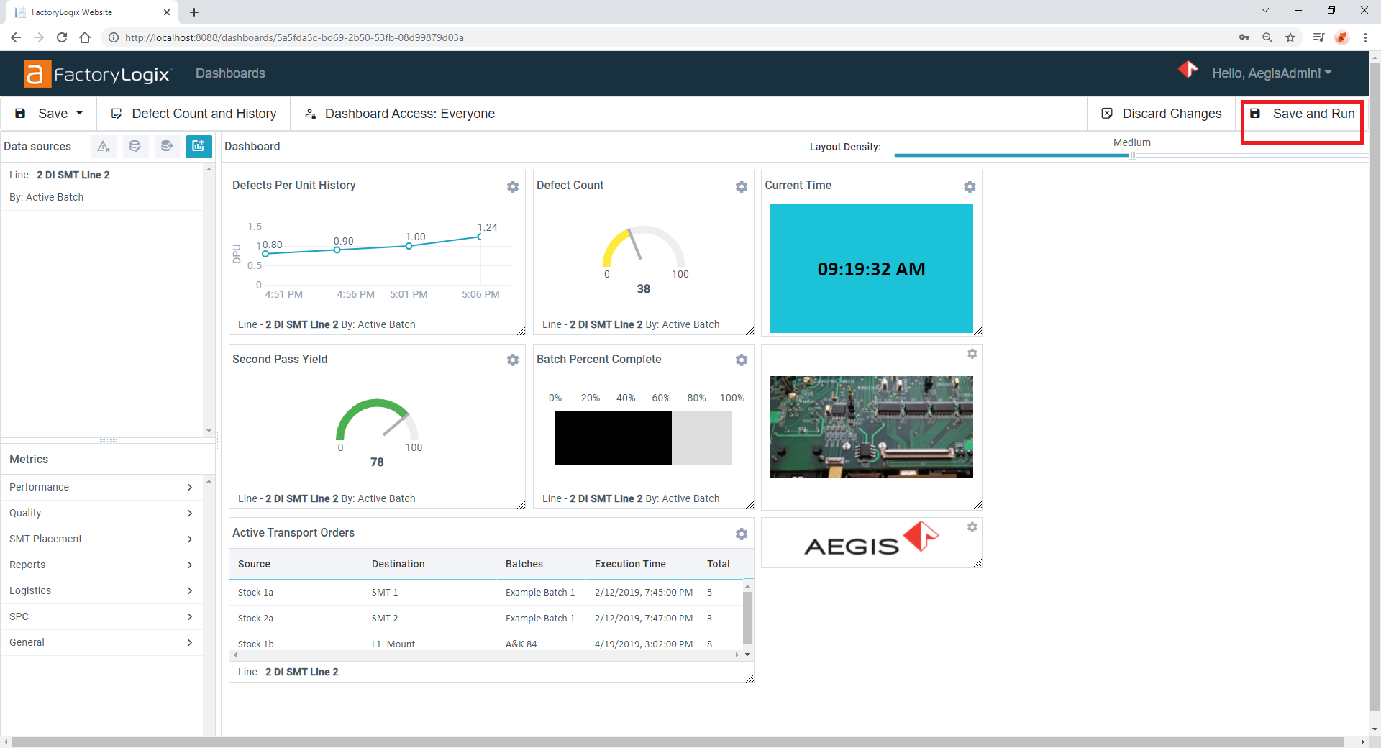Open settings gear on Active Transport Orders
The width and height of the screenshot is (1381, 748).
point(742,534)
